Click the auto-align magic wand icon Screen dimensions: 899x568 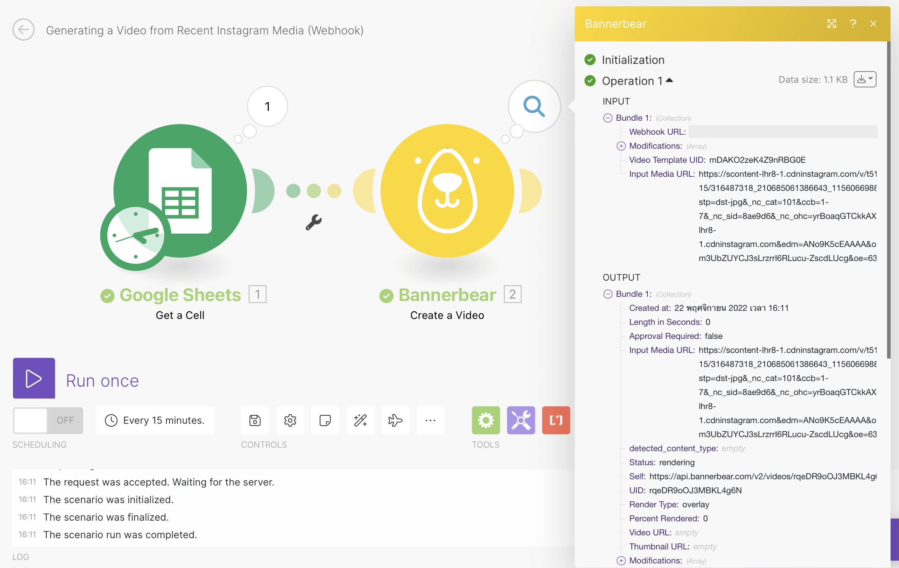pos(360,420)
